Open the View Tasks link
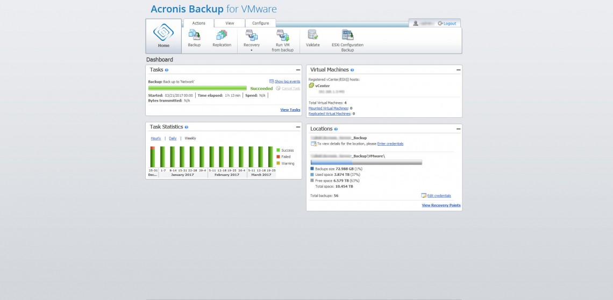The width and height of the screenshot is (613, 300). (290, 110)
